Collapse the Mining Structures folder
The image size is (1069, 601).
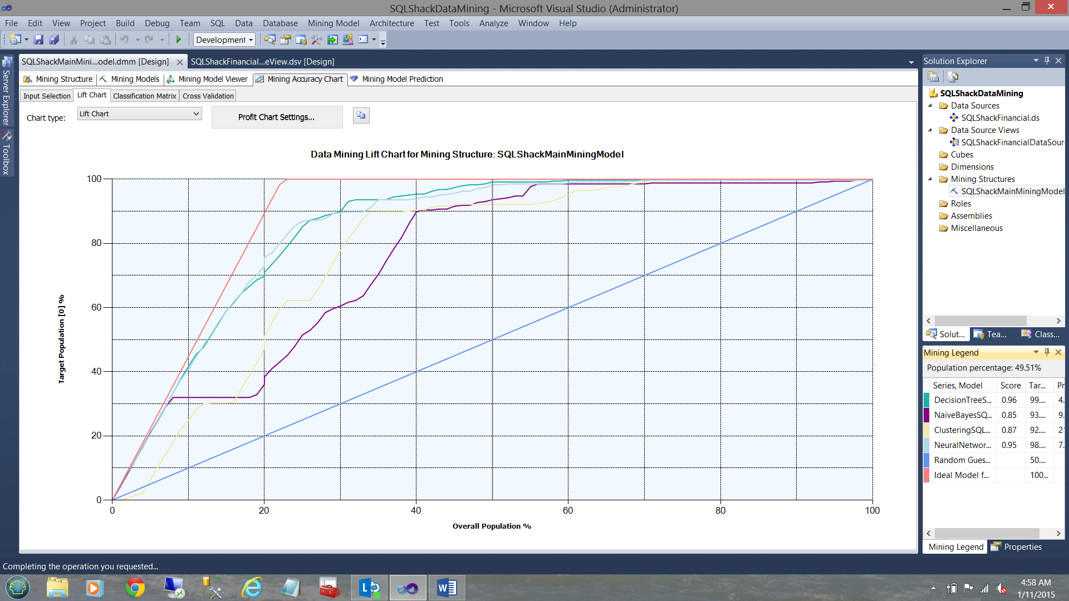(x=930, y=179)
